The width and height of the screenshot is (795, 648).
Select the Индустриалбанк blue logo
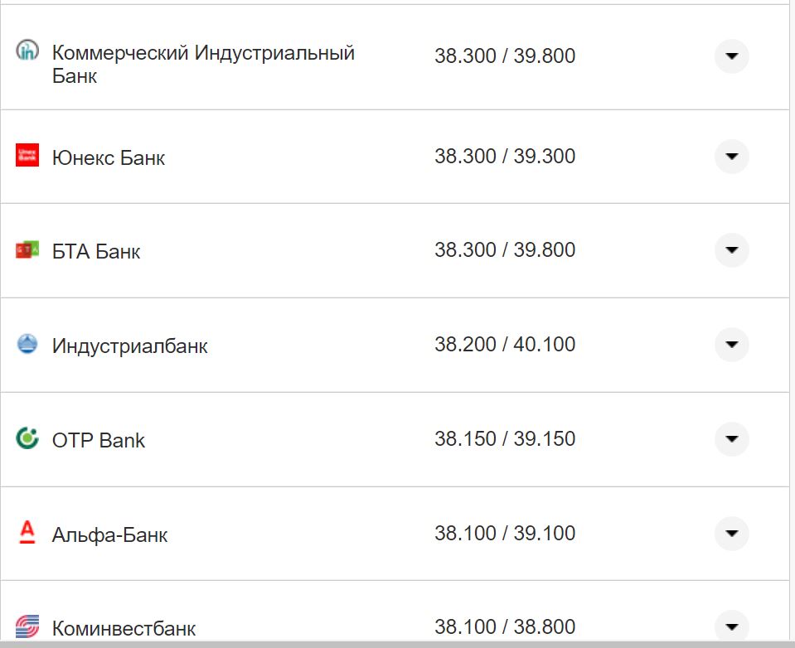pyautogui.click(x=27, y=345)
